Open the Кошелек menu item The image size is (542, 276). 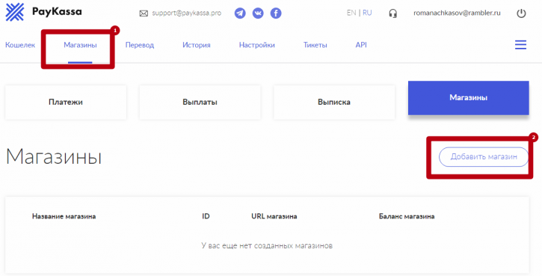pyautogui.click(x=20, y=45)
